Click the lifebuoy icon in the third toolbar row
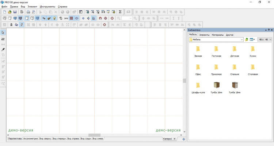The width and height of the screenshot is (274, 146). (x=104, y=24)
